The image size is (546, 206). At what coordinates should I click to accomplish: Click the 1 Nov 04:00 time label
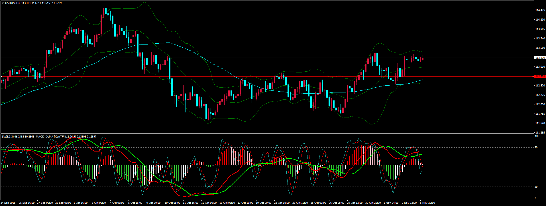391,203
